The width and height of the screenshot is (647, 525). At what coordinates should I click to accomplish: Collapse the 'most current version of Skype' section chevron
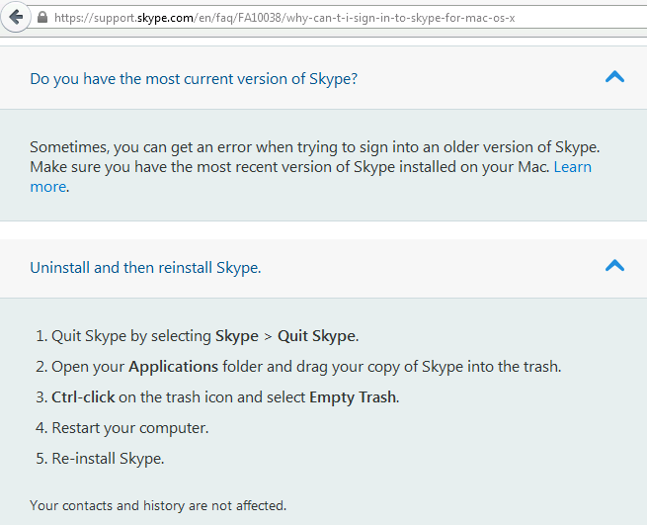coord(614,77)
